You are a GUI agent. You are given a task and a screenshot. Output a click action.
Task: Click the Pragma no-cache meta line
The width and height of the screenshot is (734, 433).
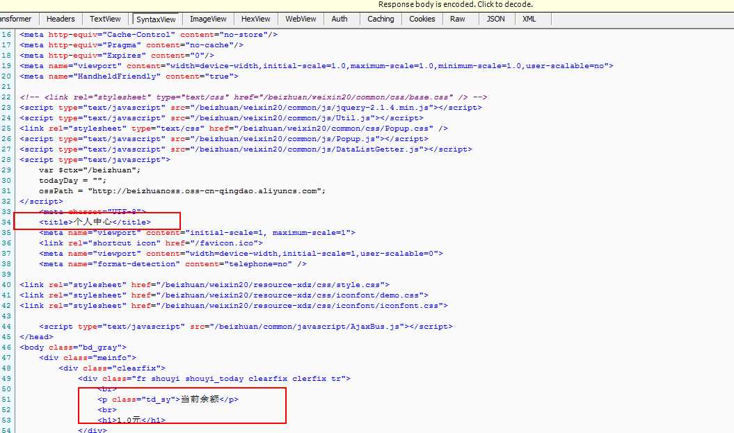coord(131,45)
